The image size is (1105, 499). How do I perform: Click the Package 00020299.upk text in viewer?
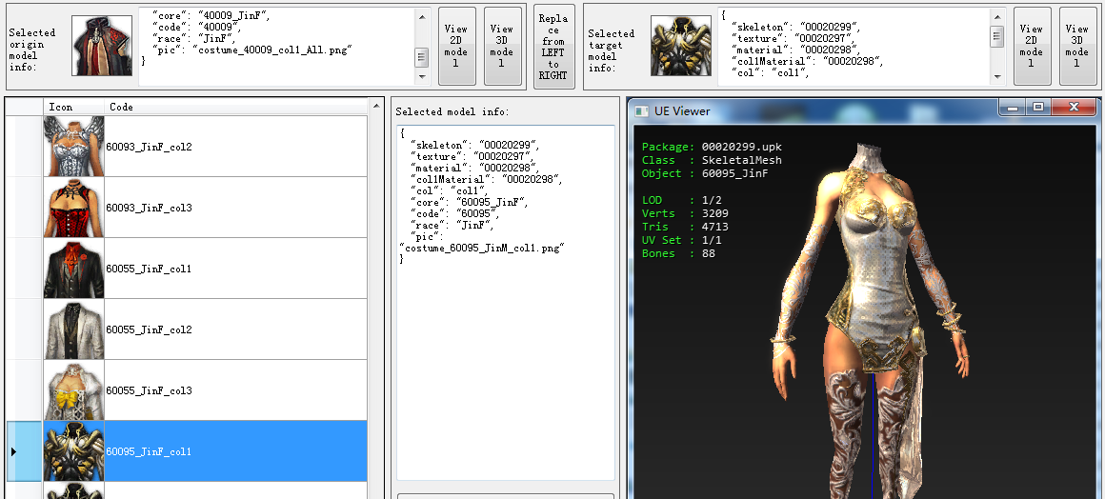tap(712, 148)
